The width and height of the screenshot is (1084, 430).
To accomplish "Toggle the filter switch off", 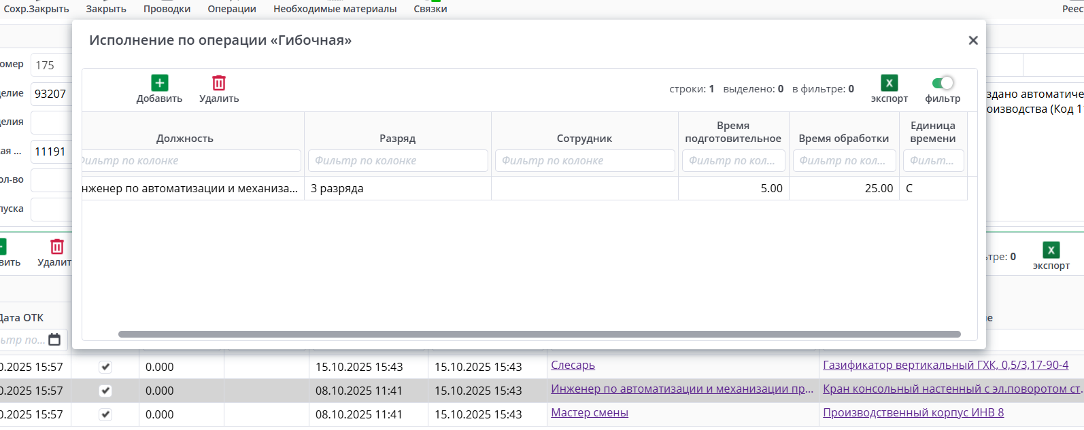I will click(943, 83).
